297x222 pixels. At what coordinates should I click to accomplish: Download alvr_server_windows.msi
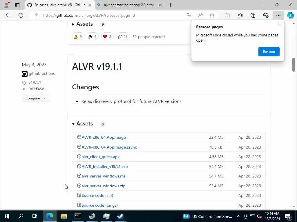(104, 176)
